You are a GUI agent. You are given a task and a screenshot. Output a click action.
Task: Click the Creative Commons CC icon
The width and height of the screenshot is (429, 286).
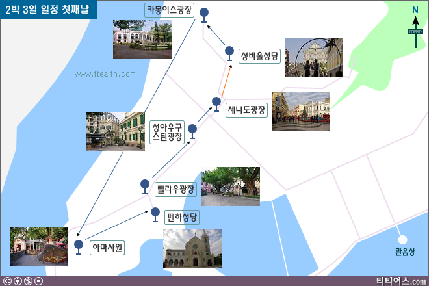coord(7,281)
